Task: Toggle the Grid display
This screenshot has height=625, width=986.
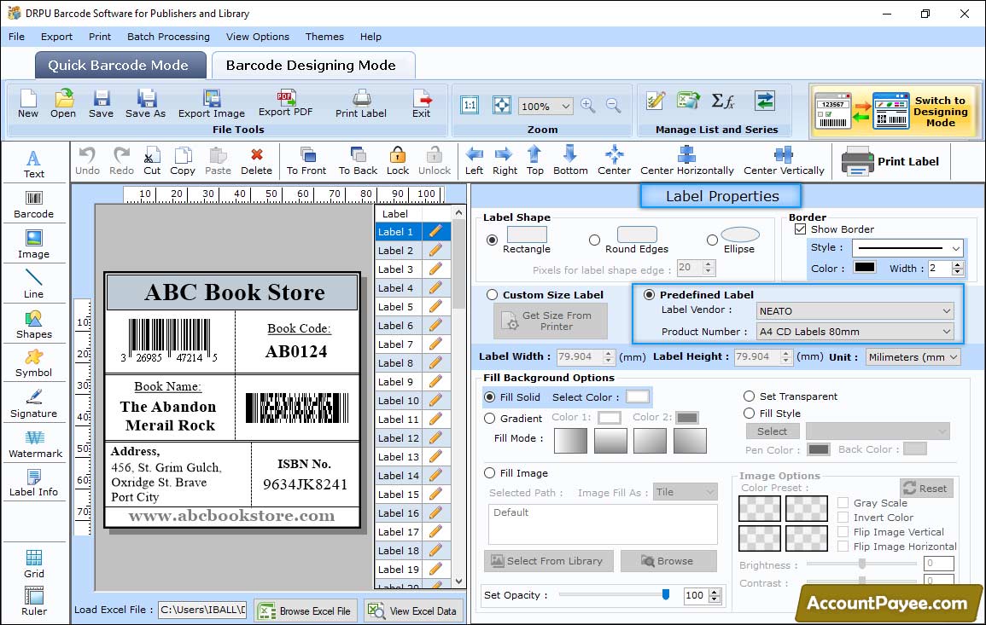Action: click(x=34, y=564)
